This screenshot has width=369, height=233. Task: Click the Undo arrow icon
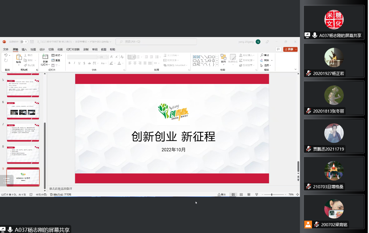point(6,55)
